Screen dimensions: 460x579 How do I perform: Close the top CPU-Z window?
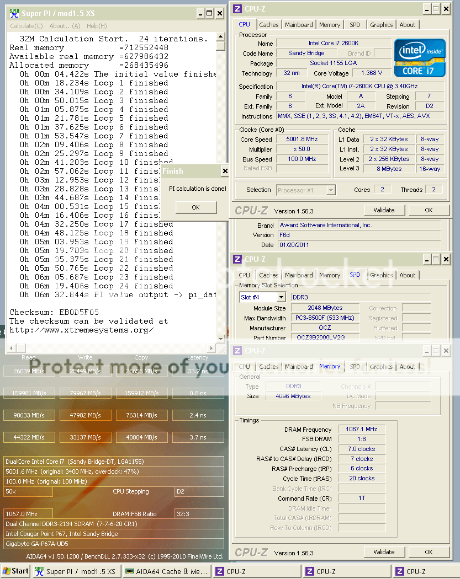[x=446, y=9]
